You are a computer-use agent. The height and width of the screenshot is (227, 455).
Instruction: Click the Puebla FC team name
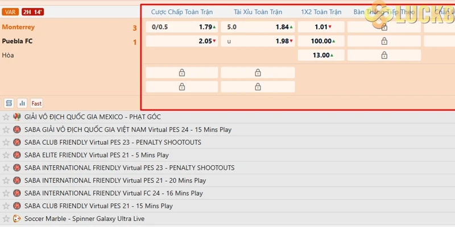point(17,41)
